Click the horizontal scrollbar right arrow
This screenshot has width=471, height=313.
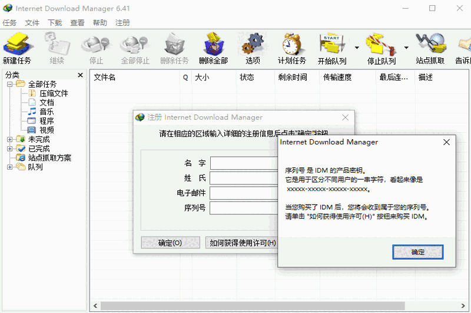point(463,306)
